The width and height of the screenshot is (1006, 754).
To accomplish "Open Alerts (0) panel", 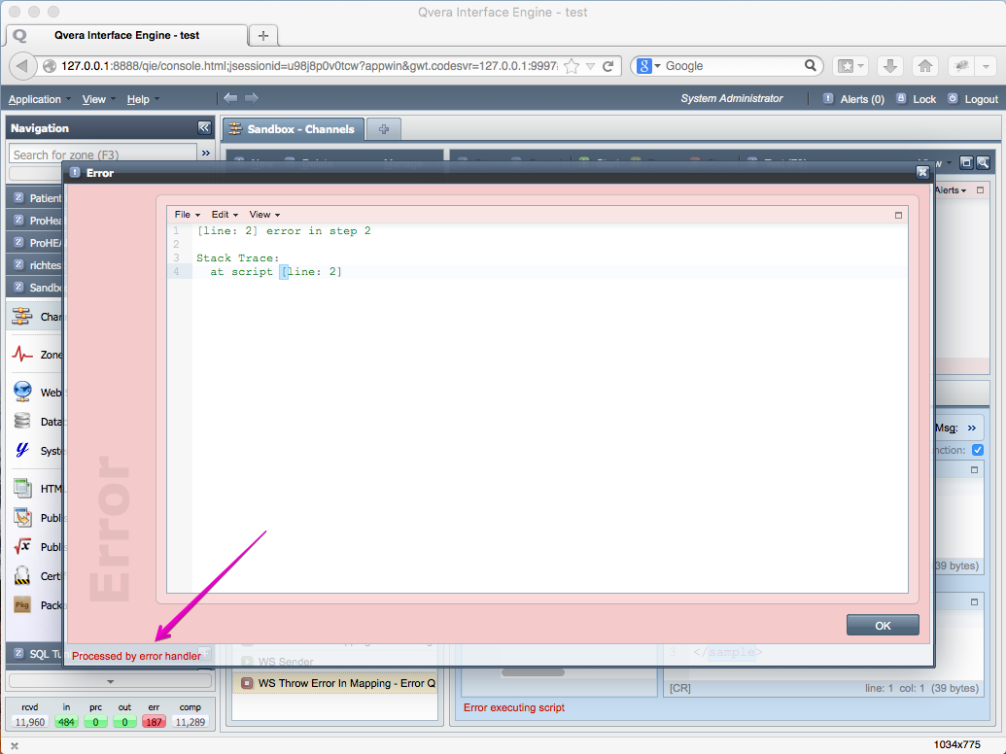I will click(853, 99).
